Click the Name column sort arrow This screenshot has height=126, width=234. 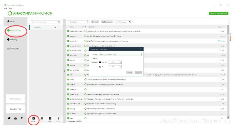[83, 27]
